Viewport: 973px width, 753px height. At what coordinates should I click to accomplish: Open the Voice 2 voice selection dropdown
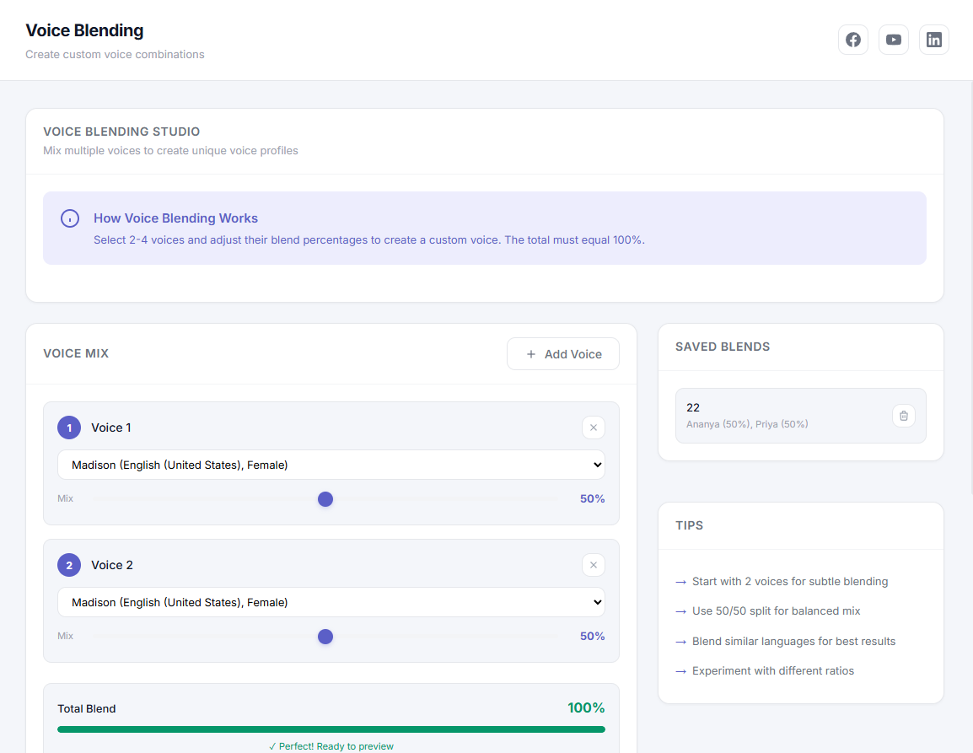[331, 602]
